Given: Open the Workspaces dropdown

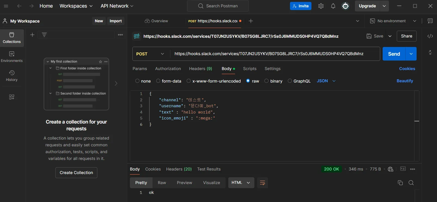Looking at the screenshot, I should tap(76, 6).
